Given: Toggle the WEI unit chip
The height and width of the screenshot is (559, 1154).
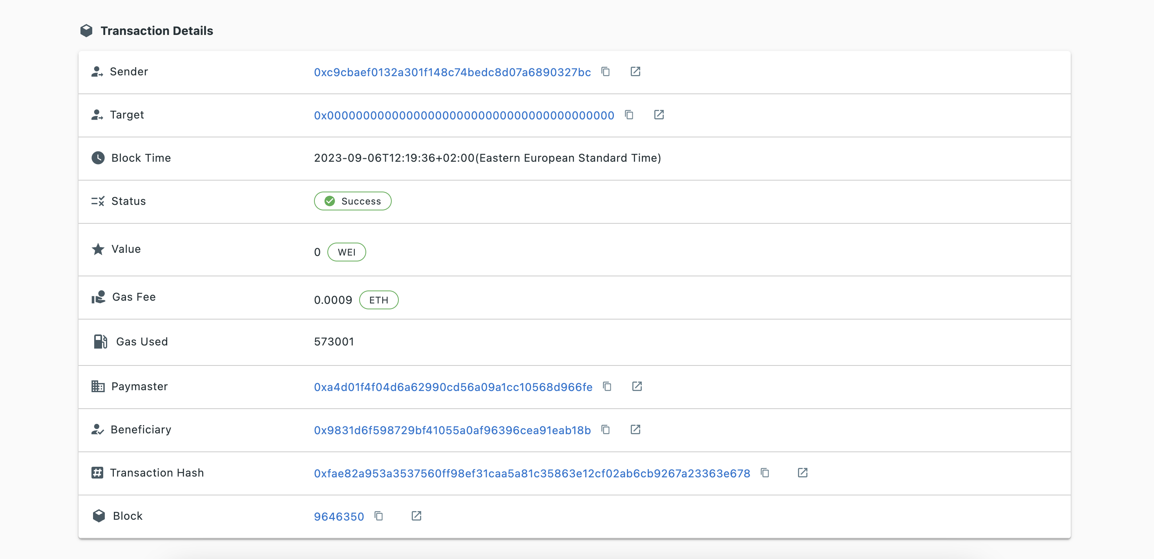Looking at the screenshot, I should click(346, 252).
